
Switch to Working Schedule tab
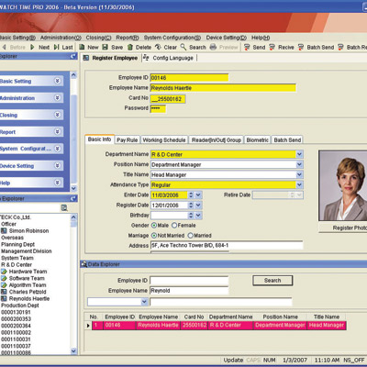click(164, 139)
